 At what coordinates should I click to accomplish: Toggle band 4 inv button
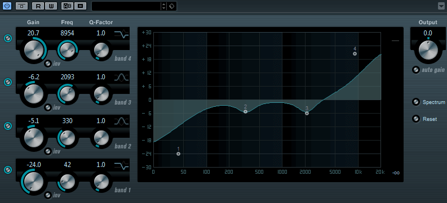[x=48, y=64]
